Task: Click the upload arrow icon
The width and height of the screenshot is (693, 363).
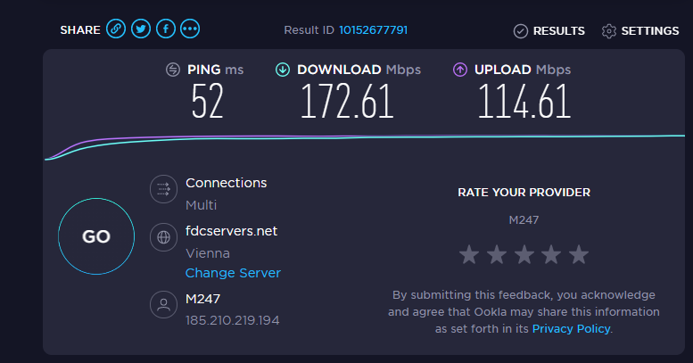Action: coord(460,70)
